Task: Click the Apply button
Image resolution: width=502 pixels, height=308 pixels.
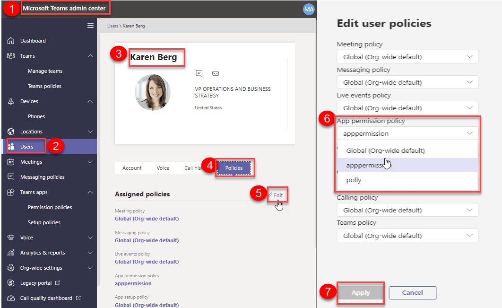Action: (360, 293)
